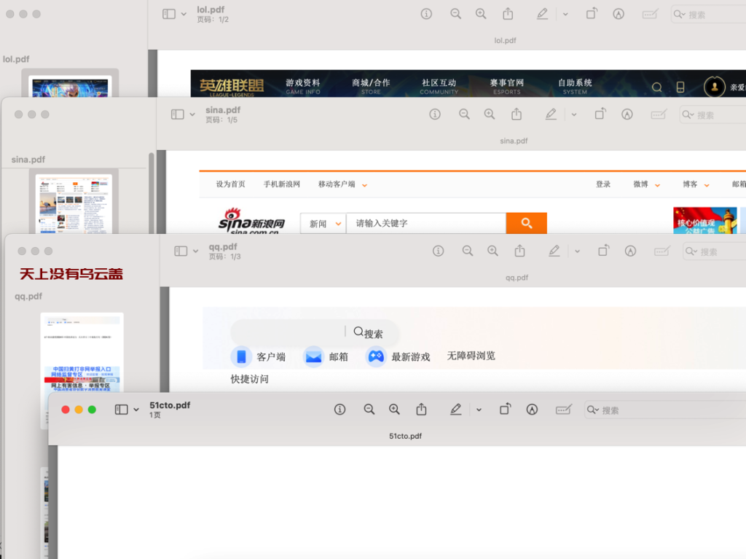This screenshot has height=559, width=746.
Task: Zoom in on the qq.pdf window
Action: click(x=493, y=251)
